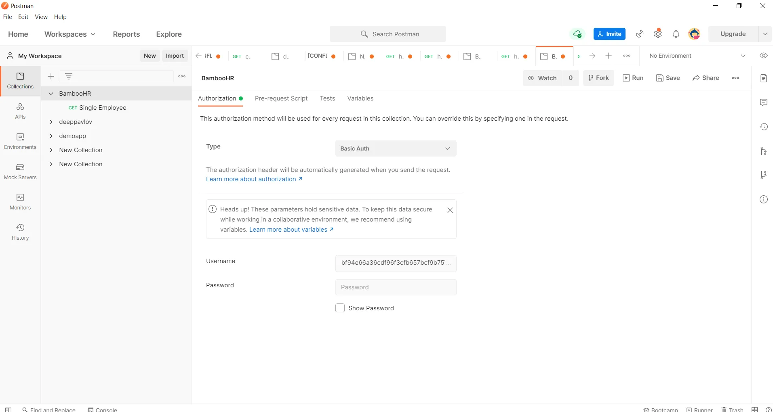Click the Watch button

542,78
